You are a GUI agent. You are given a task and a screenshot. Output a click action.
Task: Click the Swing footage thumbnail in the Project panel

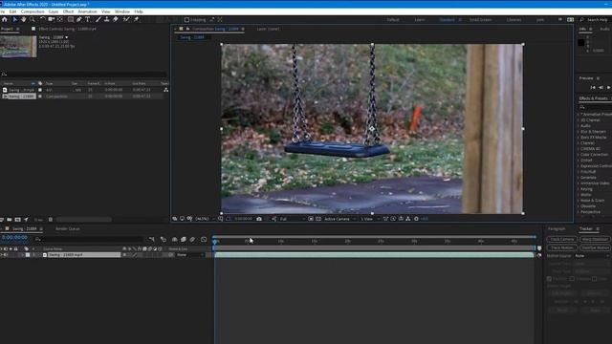18,47
